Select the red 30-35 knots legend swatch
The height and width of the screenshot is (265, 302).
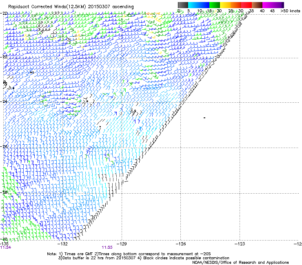click(246, 5)
